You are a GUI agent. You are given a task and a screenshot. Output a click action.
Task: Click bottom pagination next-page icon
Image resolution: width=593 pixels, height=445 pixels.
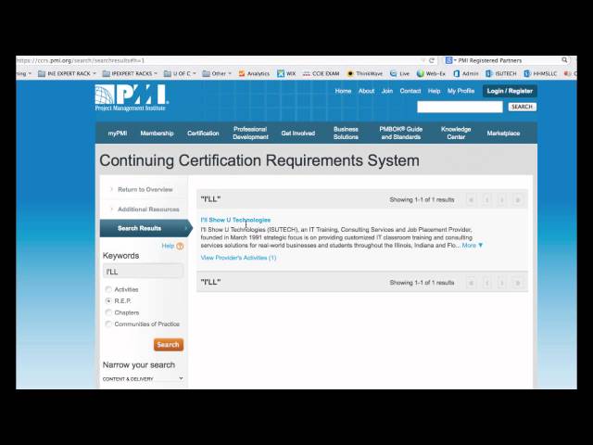(x=502, y=283)
